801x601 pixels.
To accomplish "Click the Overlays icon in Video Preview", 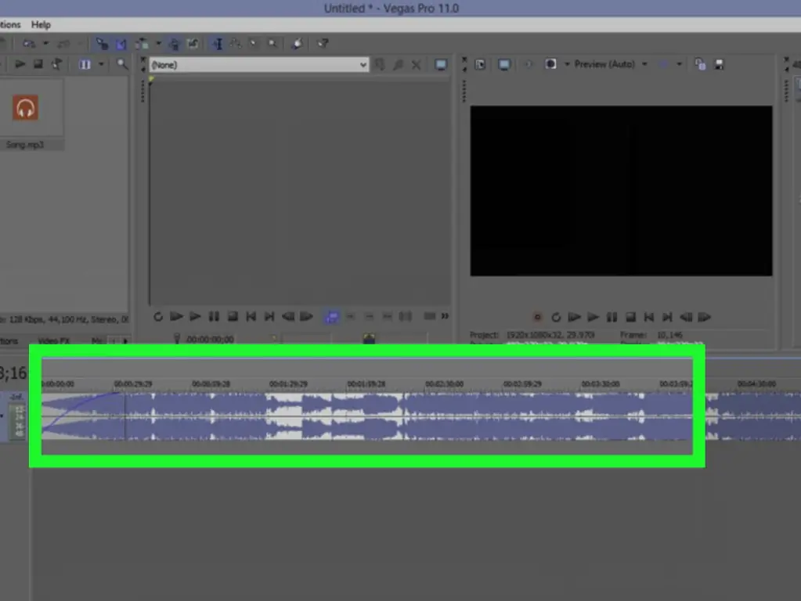I will click(663, 64).
